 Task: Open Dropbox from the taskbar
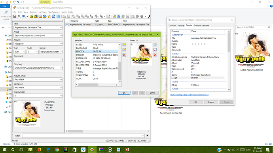pos(83,149)
